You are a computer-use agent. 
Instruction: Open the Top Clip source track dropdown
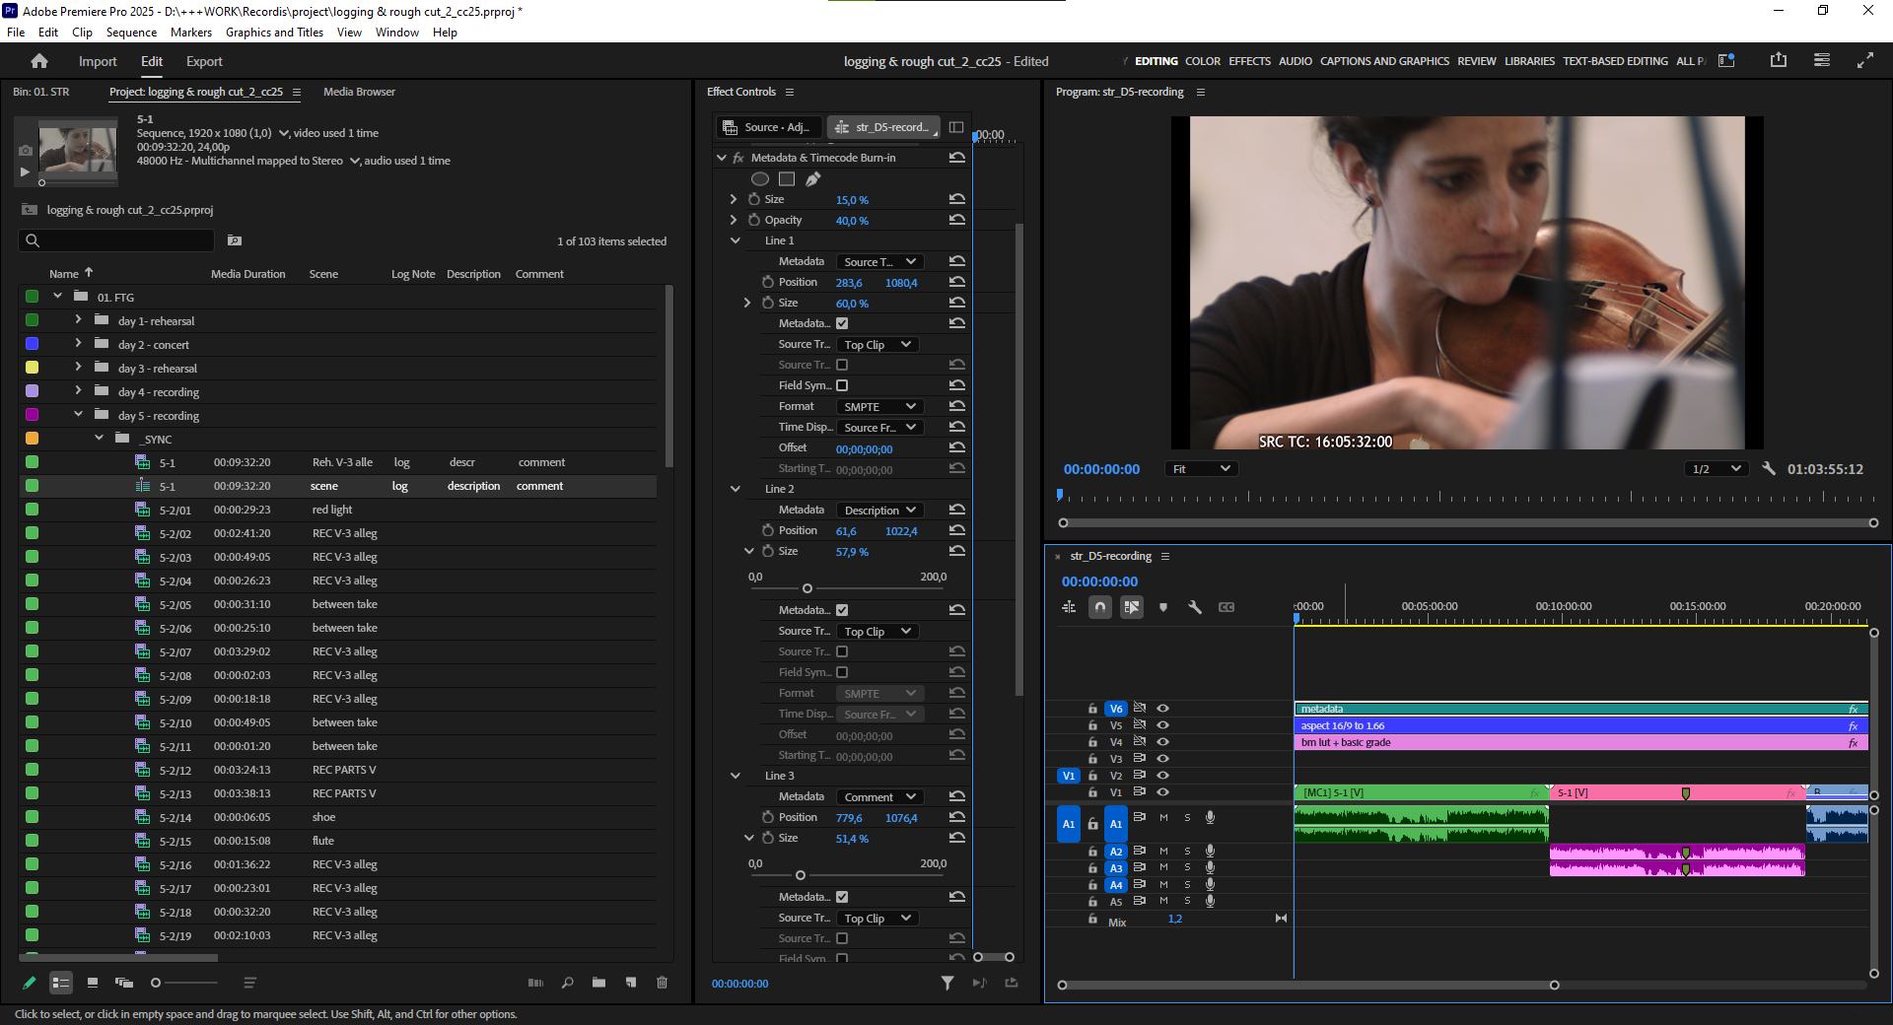tap(876, 344)
